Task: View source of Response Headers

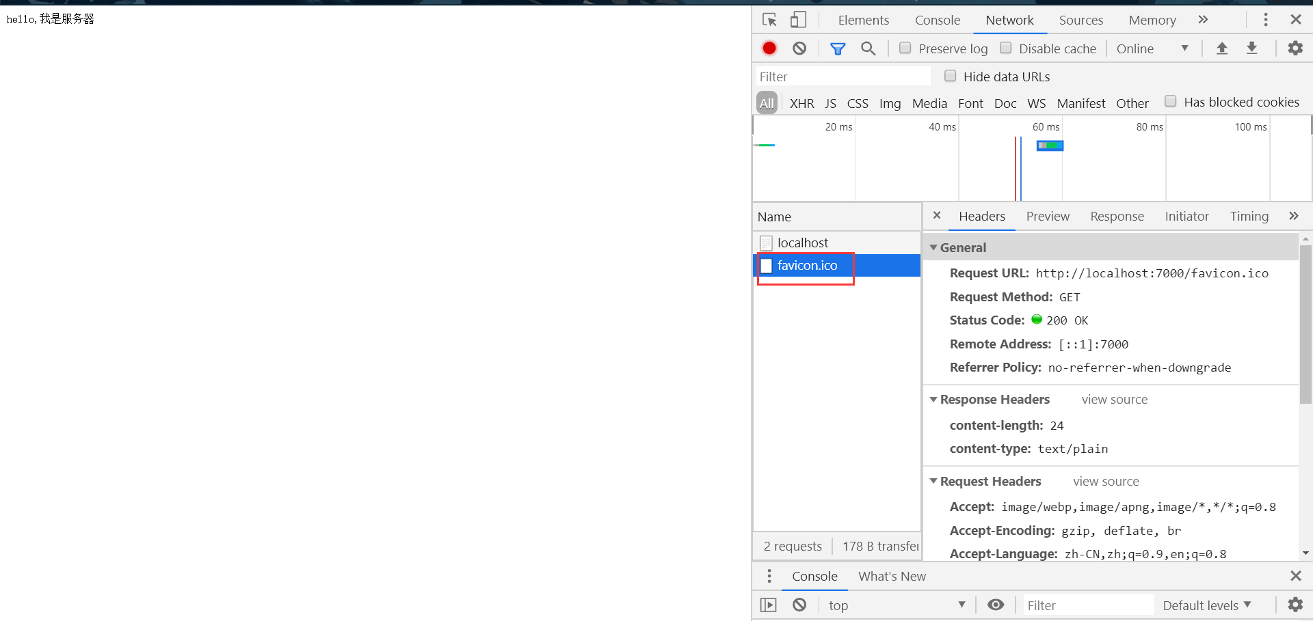Action: tap(1115, 399)
